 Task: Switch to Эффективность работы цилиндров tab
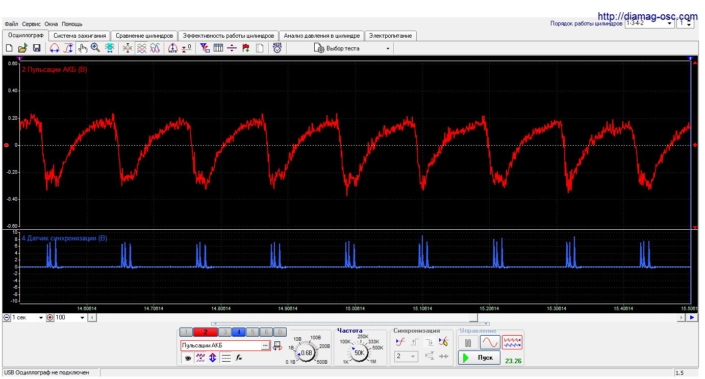tap(229, 36)
